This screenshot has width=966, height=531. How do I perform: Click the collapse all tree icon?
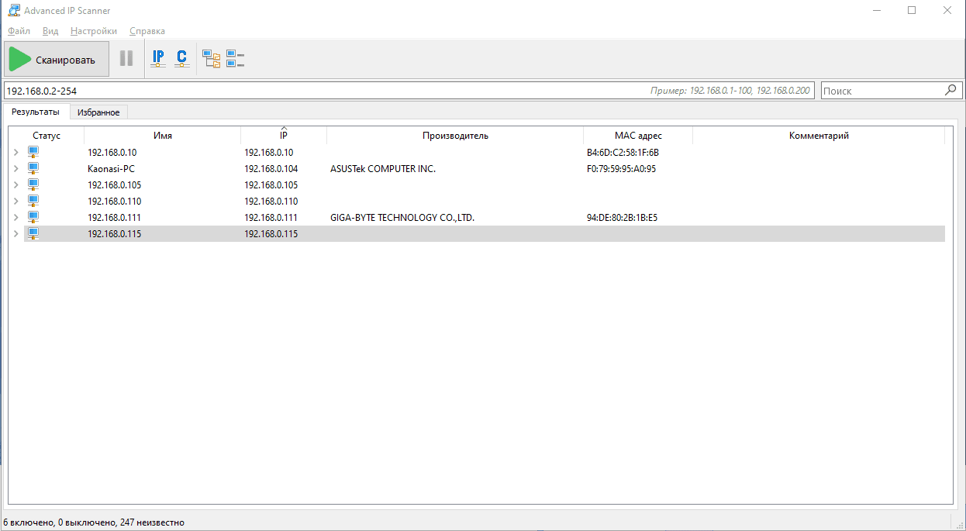[235, 59]
